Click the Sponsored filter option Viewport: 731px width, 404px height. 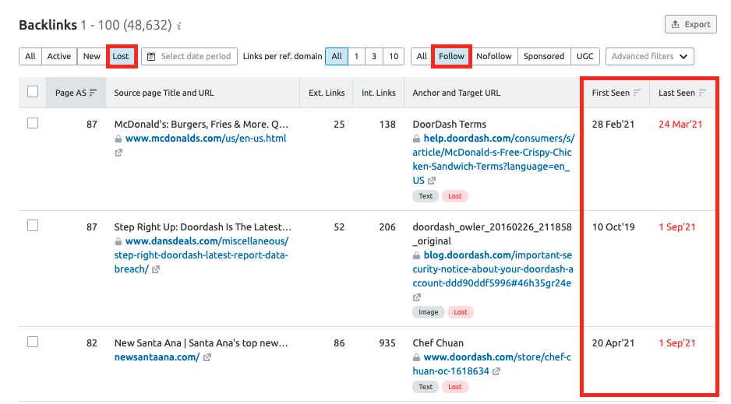[x=543, y=56]
